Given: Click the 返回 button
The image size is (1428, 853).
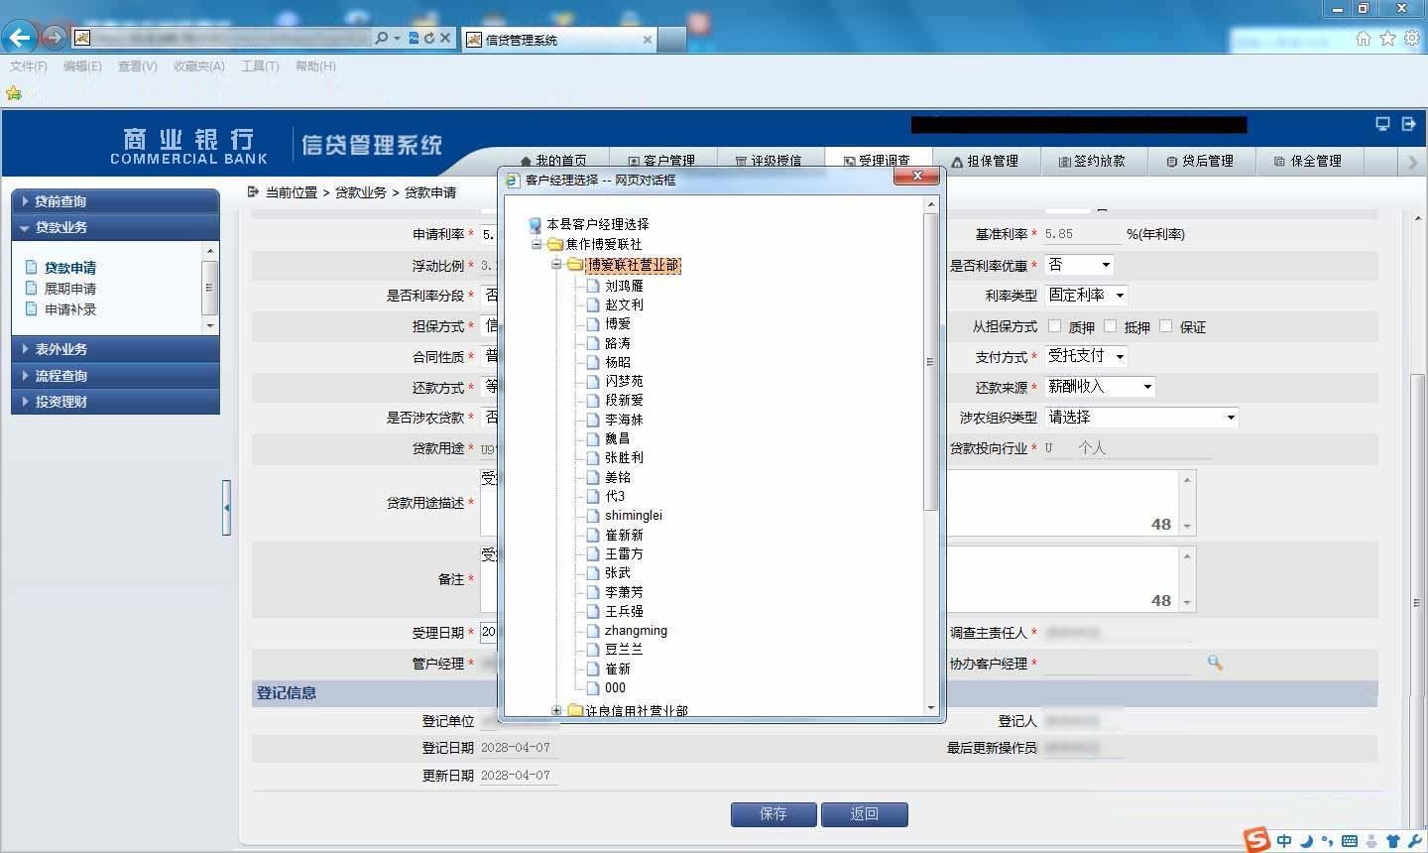Looking at the screenshot, I should 865,814.
